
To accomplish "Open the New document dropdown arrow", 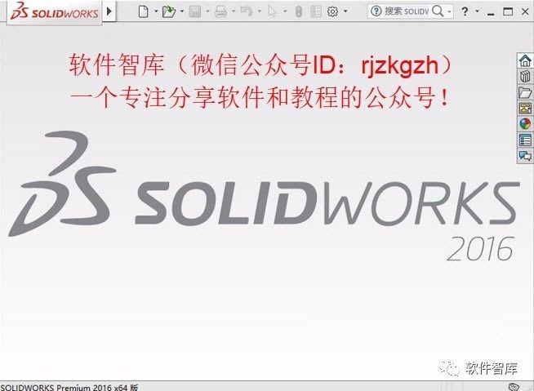I will [x=156, y=11].
